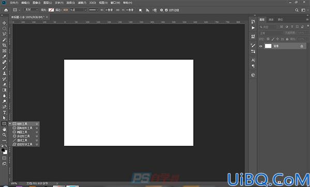Screen dimensions: 310x187
Task: Open the layer filter type dropdown
Action: pos(269,27)
